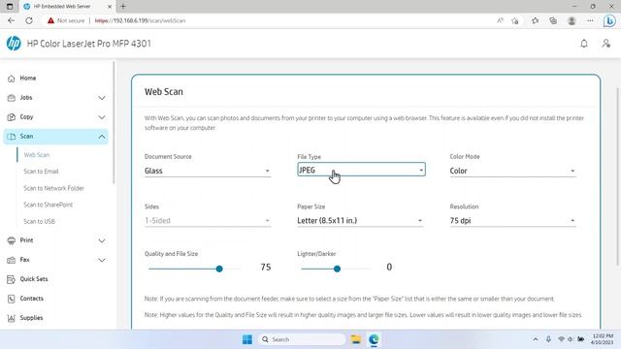The height and width of the screenshot is (349, 621).
Task: Expand the Print menu chevron
Action: (x=102, y=240)
